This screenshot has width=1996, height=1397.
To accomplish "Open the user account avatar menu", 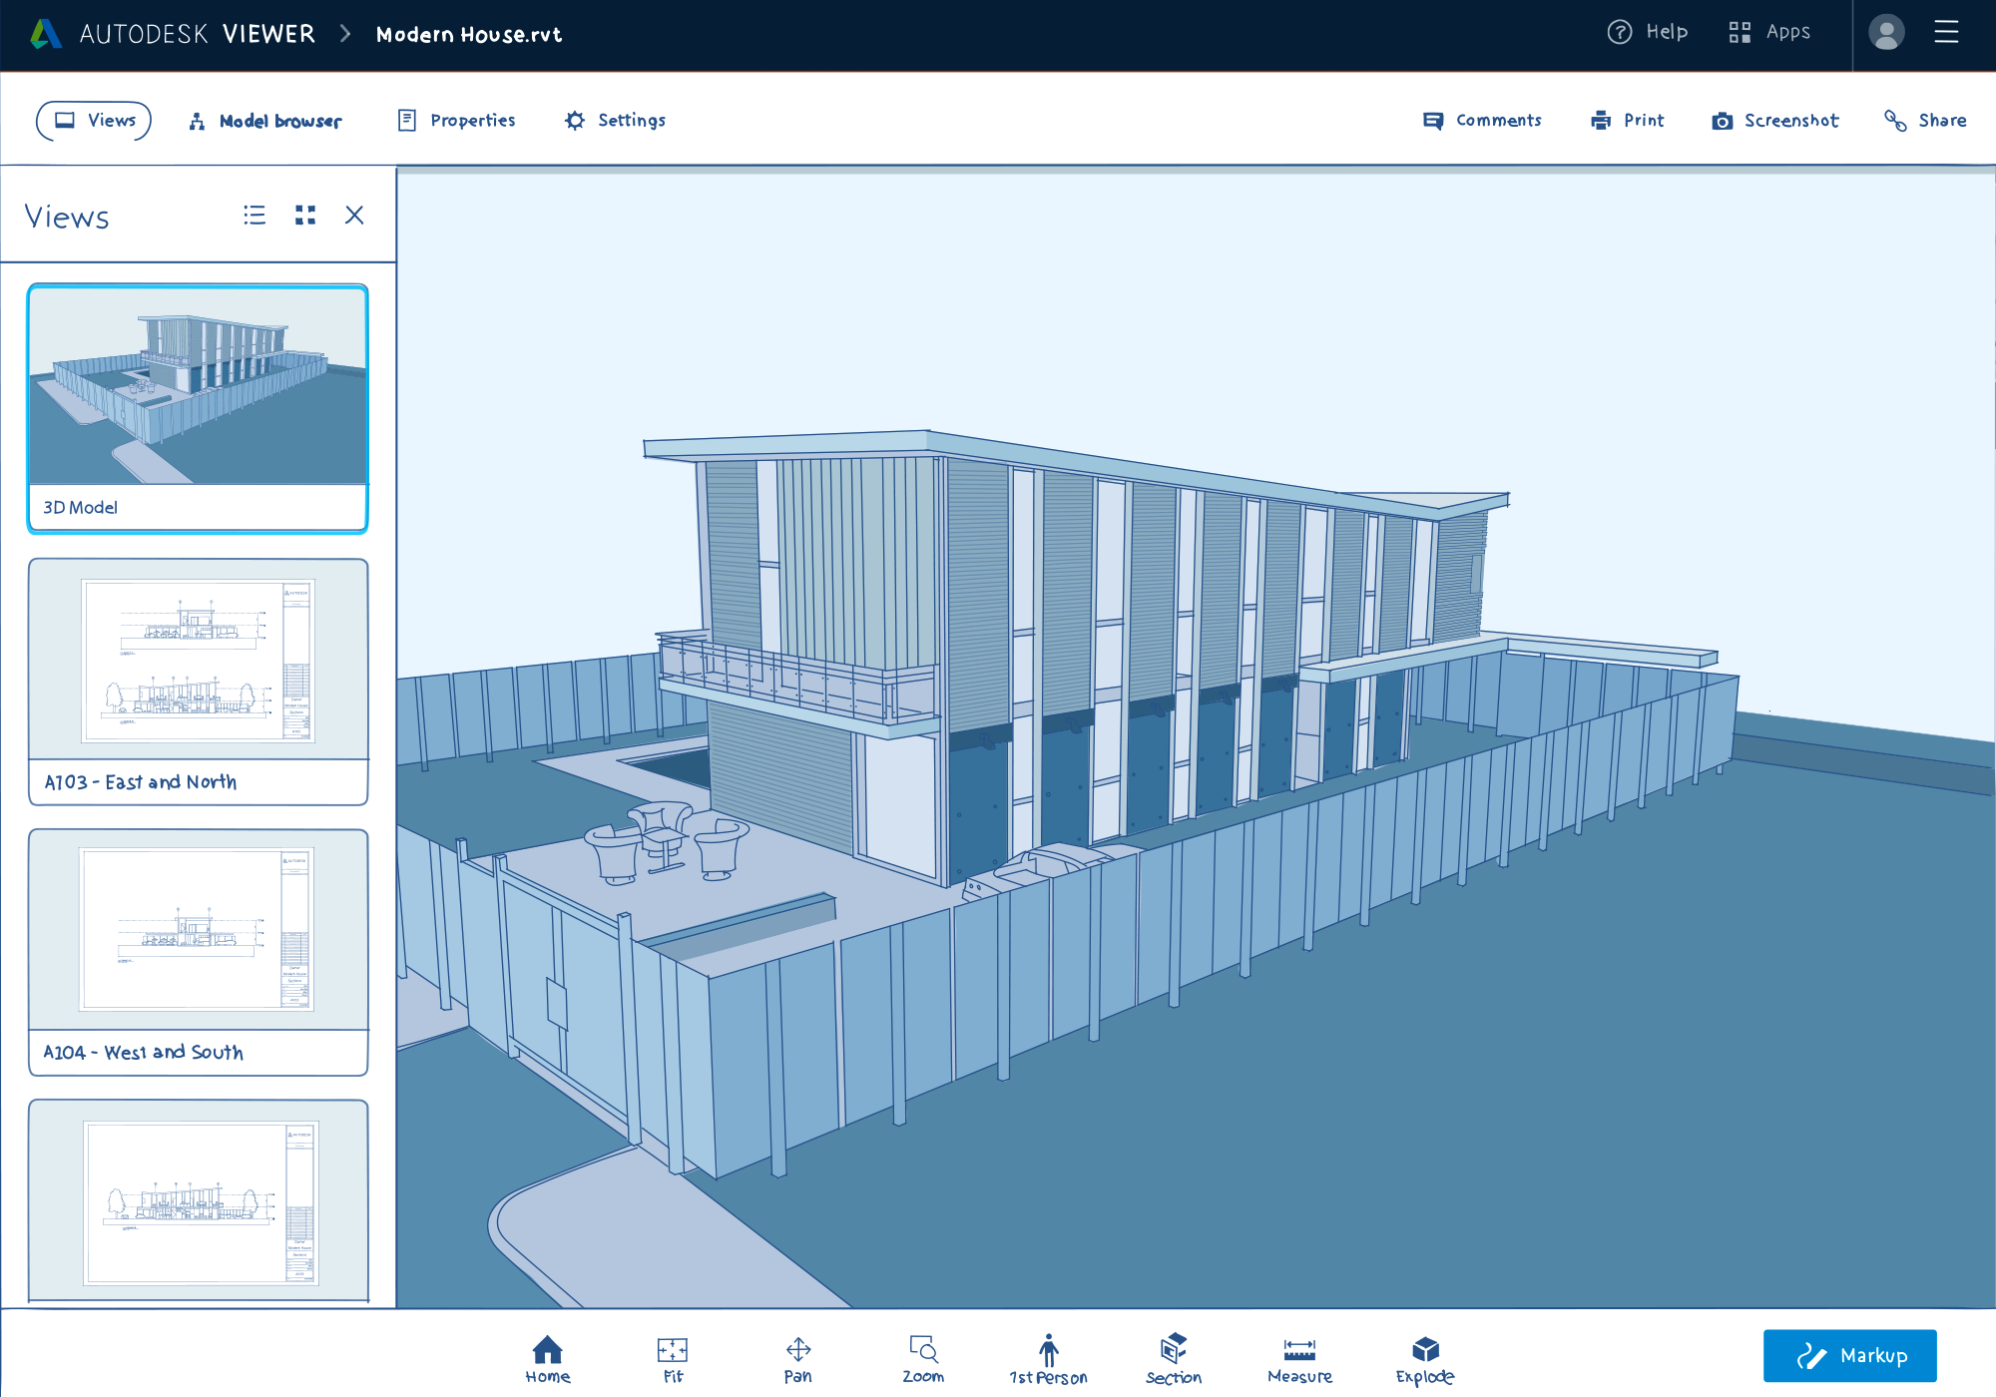I will (x=1885, y=33).
